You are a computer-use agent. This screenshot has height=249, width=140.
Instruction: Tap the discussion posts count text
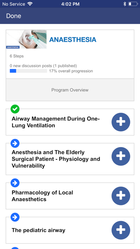coord(43,65)
